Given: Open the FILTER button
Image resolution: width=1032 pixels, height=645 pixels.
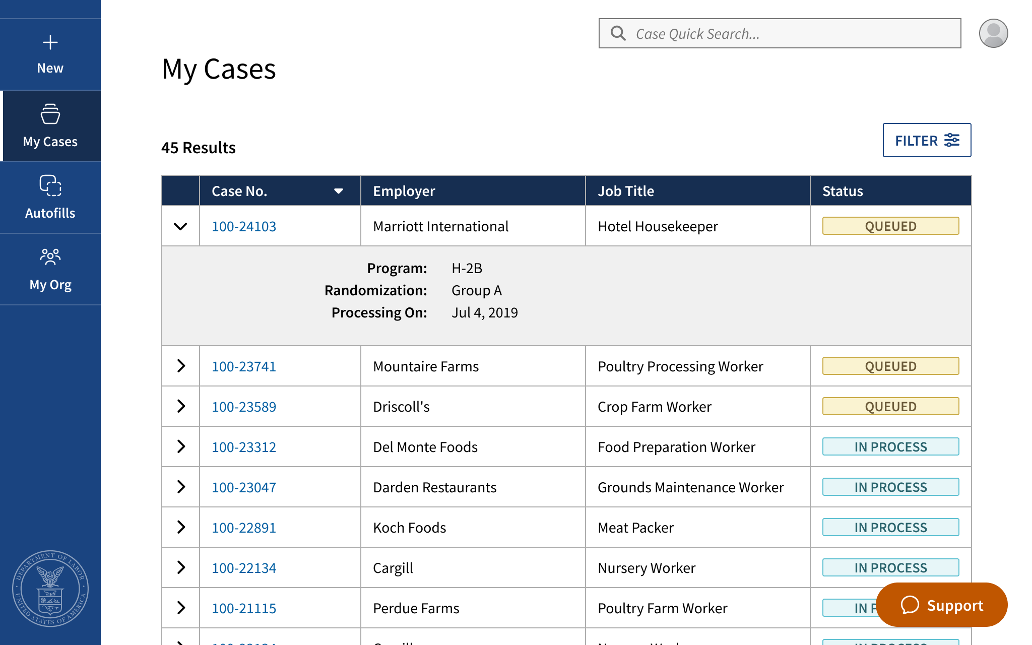Looking at the screenshot, I should (927, 140).
